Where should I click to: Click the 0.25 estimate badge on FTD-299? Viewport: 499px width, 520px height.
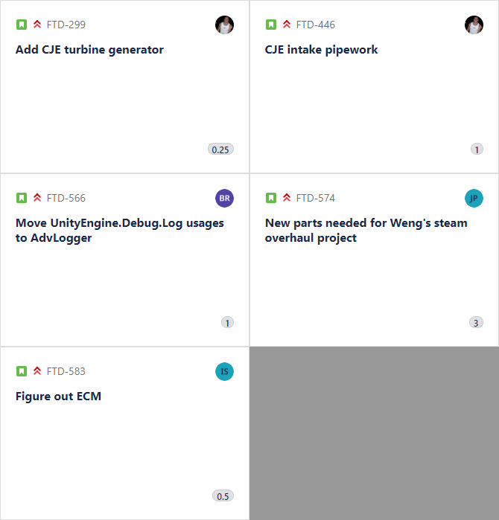[x=220, y=150]
